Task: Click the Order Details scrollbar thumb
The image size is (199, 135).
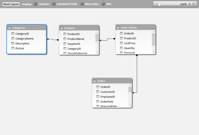Action: point(154,39)
